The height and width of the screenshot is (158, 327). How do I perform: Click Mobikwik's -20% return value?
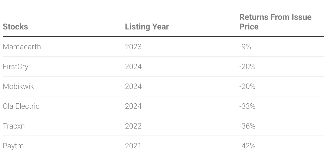tap(247, 86)
